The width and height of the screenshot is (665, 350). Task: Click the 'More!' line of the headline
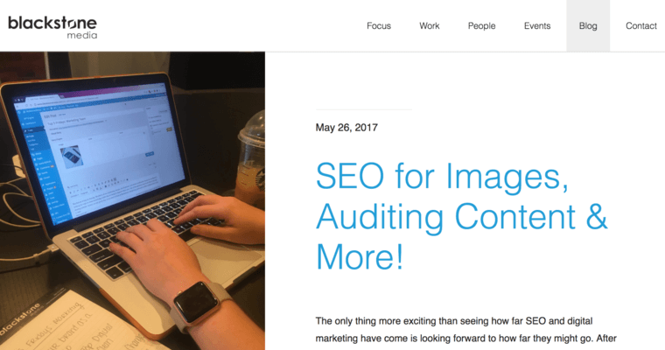[360, 256]
